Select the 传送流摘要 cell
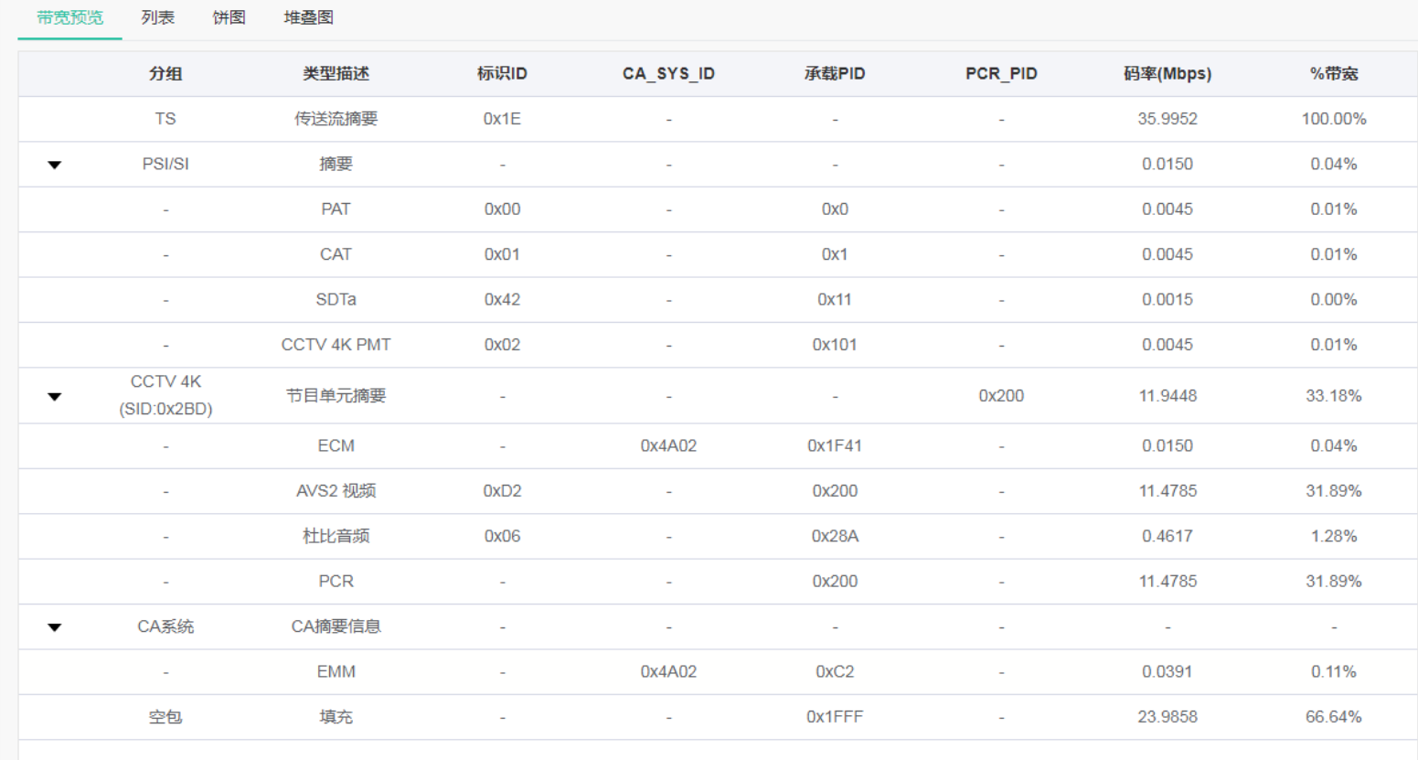The width and height of the screenshot is (1418, 760). [336, 119]
